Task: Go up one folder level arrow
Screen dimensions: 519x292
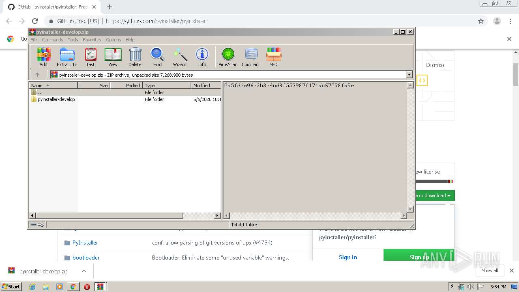Action: [x=37, y=75]
